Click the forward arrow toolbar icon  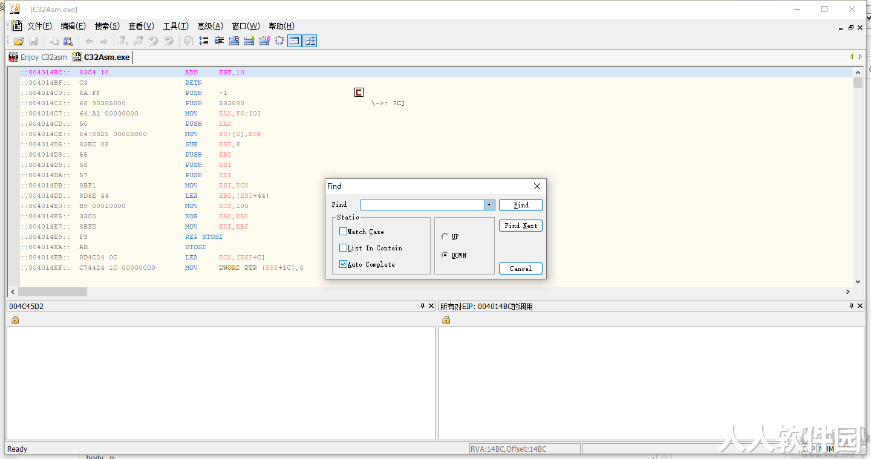click(x=103, y=41)
